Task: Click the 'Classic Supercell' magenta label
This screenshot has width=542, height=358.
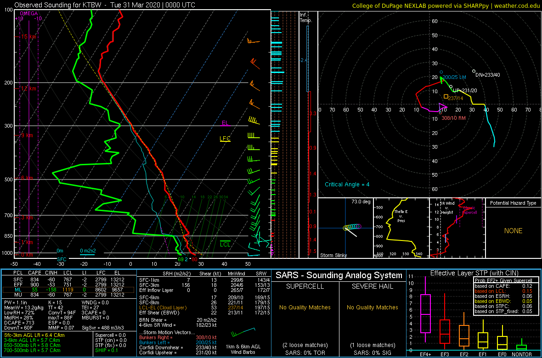Action: (x=470, y=210)
